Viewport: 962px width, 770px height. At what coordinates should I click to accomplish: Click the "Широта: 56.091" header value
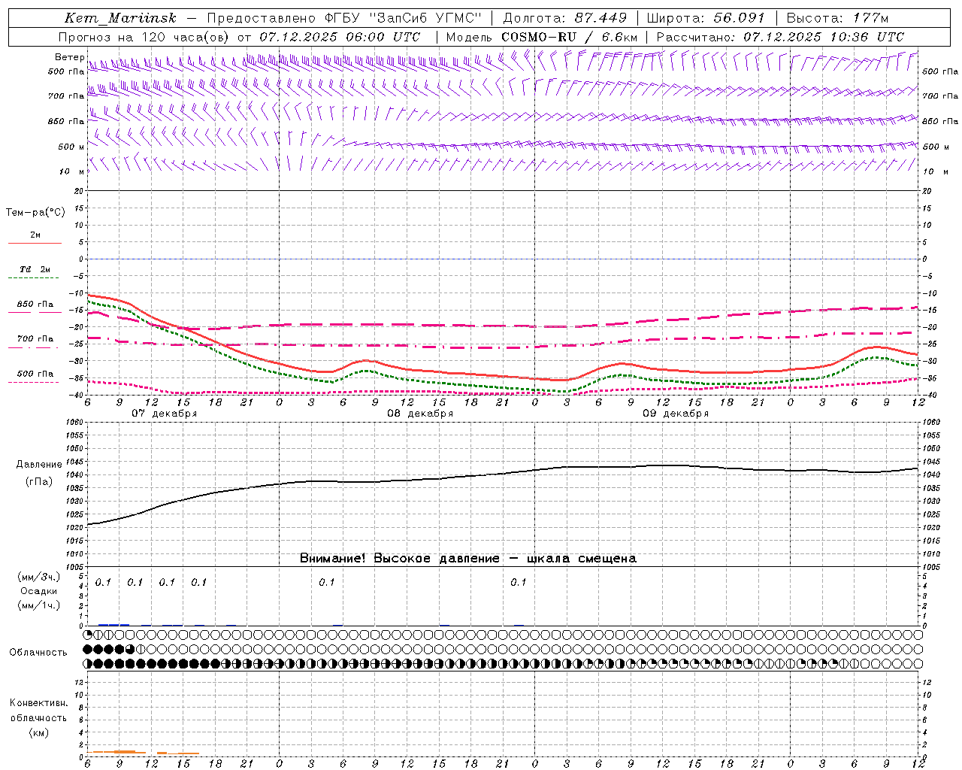[706, 18]
